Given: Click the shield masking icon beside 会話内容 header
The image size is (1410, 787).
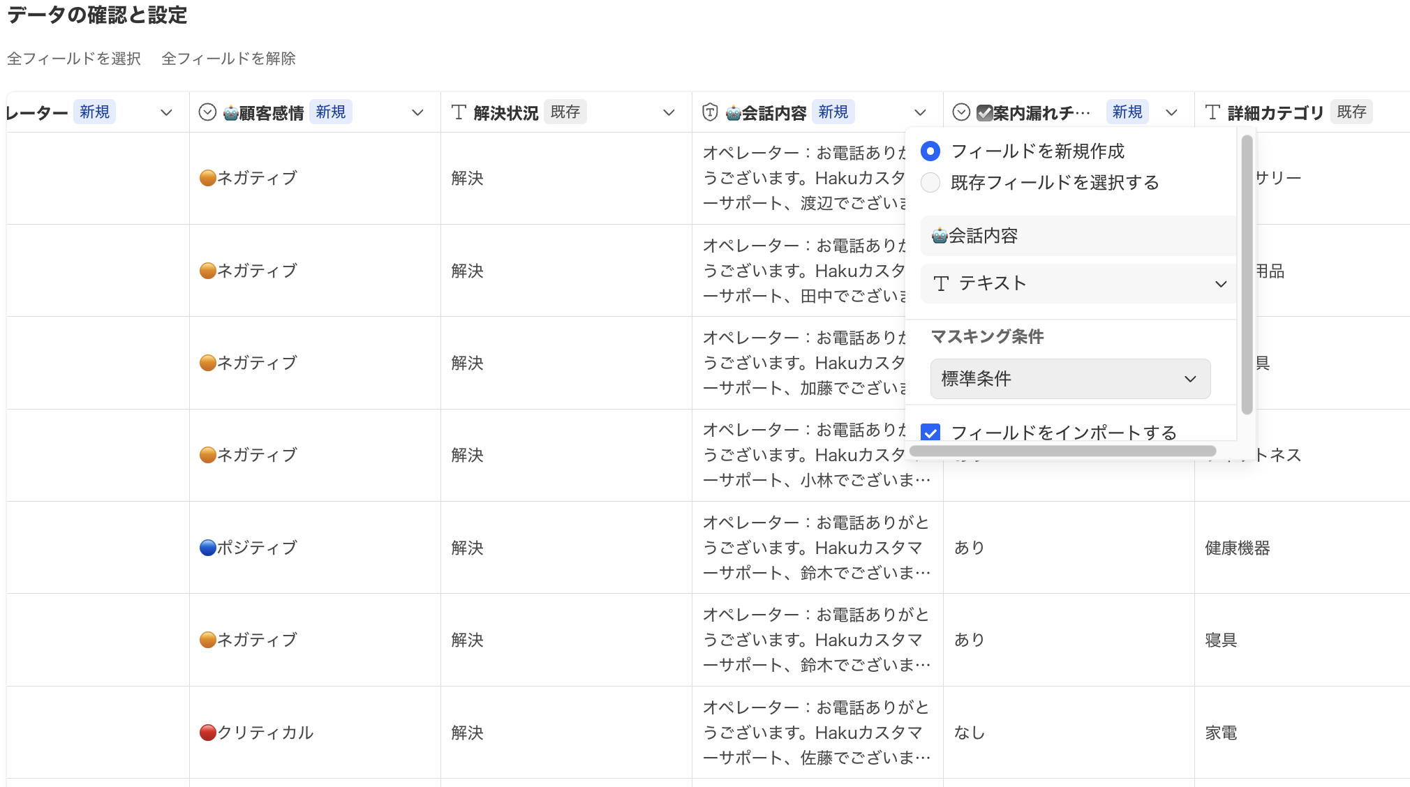Looking at the screenshot, I should pos(710,112).
